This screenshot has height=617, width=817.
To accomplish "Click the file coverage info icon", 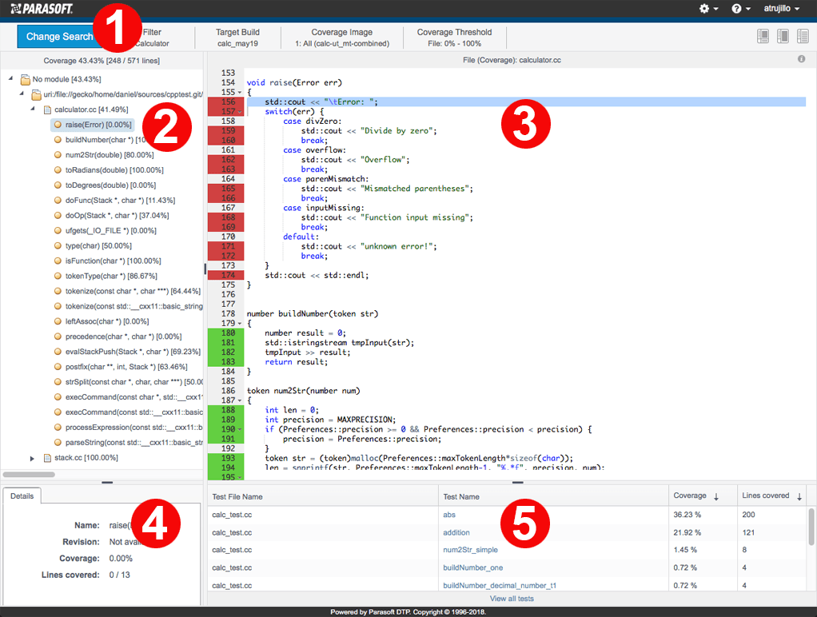I will 801,59.
